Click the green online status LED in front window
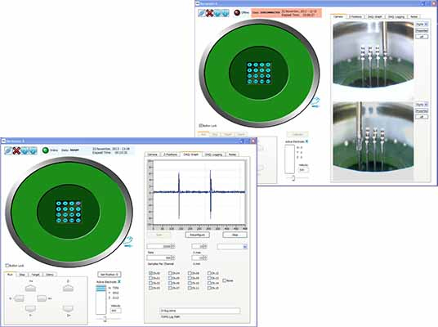This screenshot has width=438, height=327. pos(46,150)
